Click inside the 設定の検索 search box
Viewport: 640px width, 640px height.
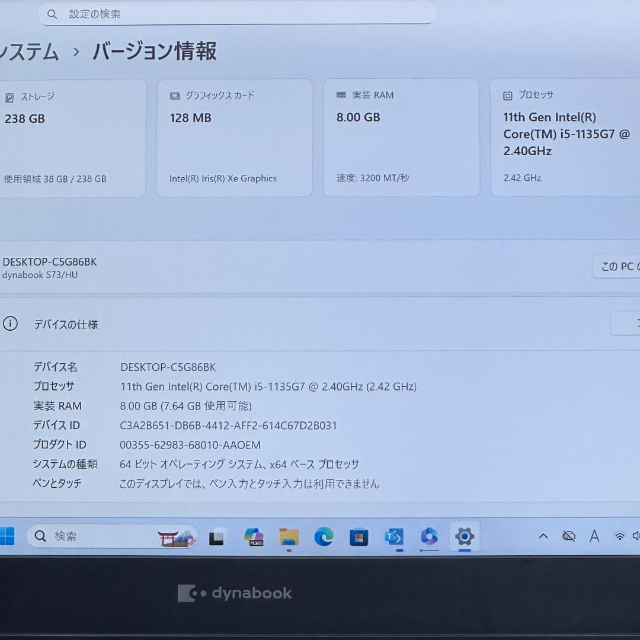[237, 13]
